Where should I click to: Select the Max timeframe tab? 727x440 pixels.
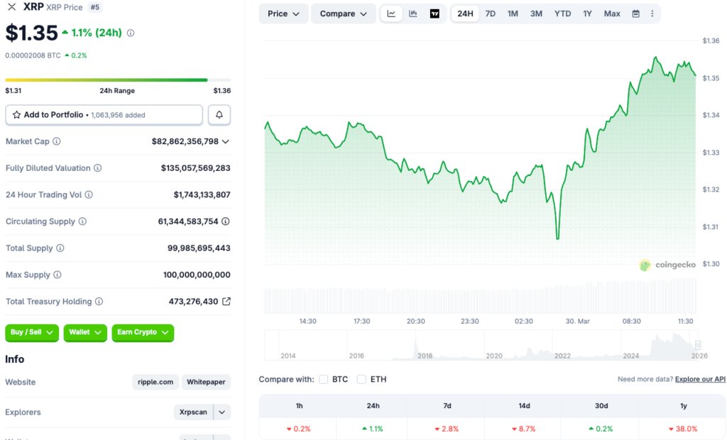[611, 13]
